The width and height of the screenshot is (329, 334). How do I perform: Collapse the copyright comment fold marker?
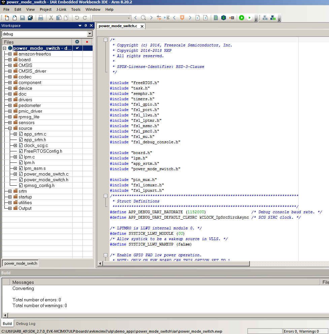(105, 40)
